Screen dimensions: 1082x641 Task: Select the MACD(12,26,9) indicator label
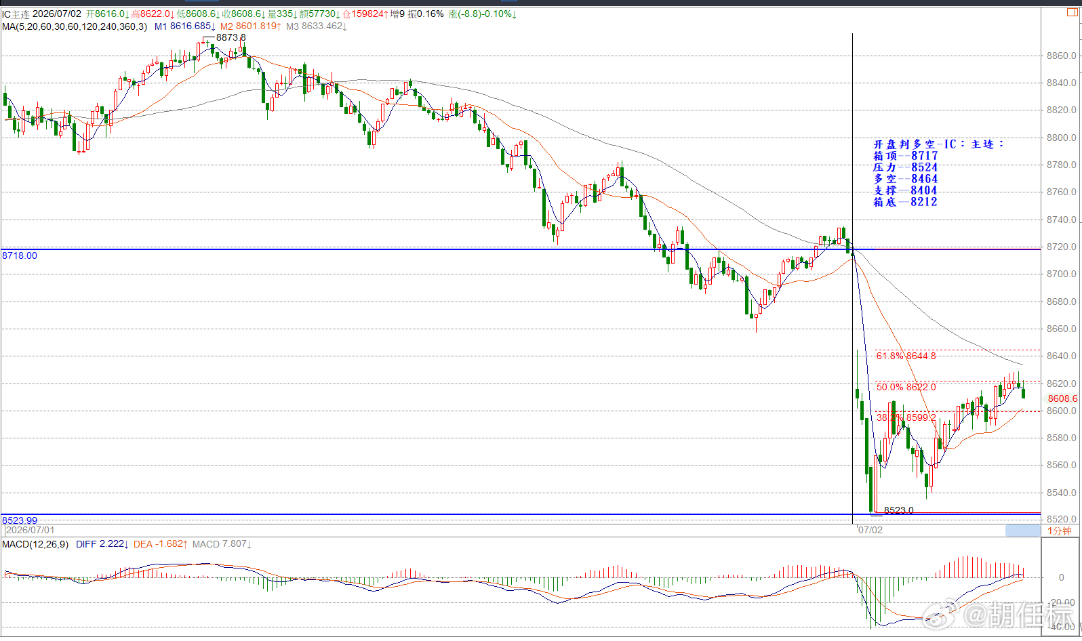pos(35,544)
